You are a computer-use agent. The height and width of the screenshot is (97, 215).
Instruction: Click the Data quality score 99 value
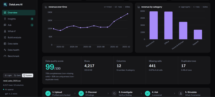click(x=50, y=67)
